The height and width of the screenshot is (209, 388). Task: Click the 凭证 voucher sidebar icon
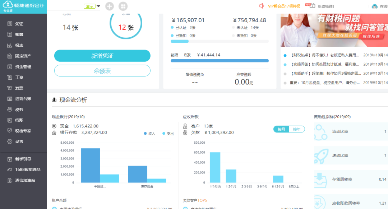coord(10,24)
